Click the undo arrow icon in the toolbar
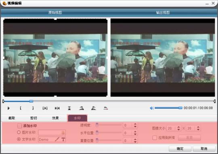The height and width of the screenshot is (154, 218). coord(106,108)
